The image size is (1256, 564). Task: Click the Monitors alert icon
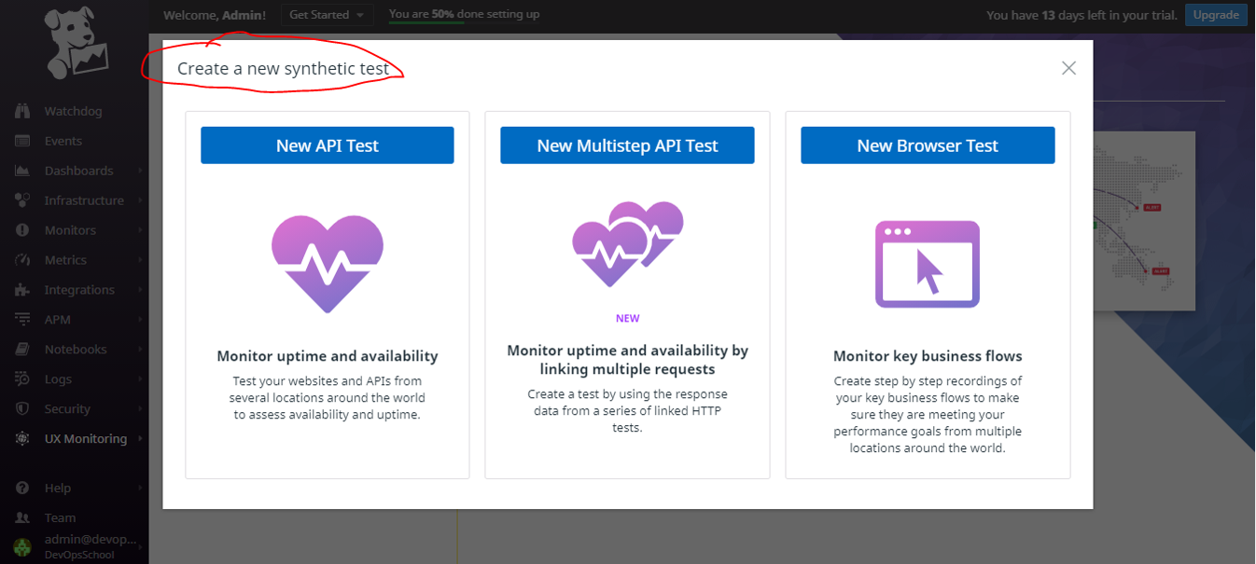[23, 230]
